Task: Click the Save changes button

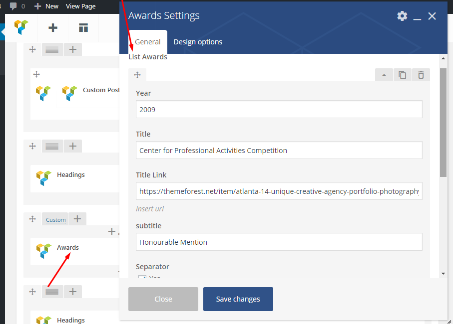Action: [x=238, y=299]
